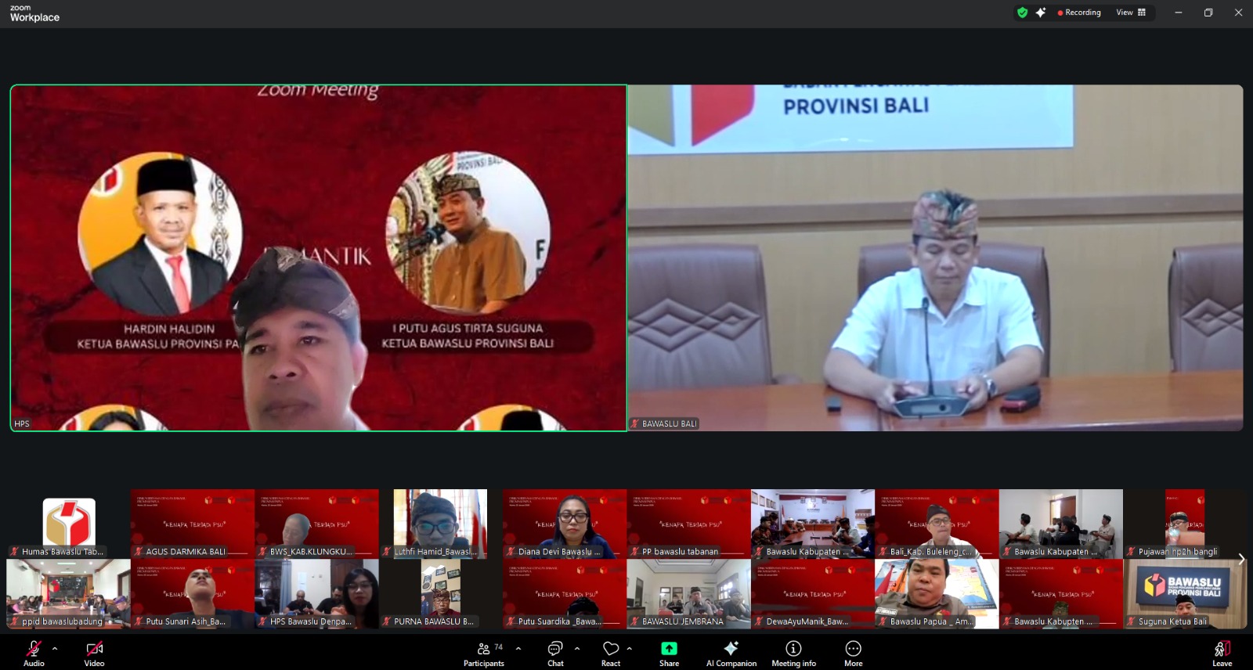Open the Participants panel
This screenshot has height=670, width=1253.
point(484,653)
